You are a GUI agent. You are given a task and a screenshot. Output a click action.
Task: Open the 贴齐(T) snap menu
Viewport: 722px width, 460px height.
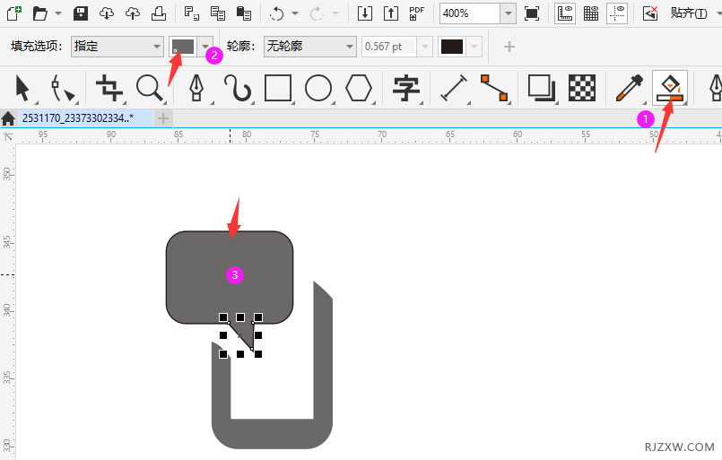tap(689, 13)
